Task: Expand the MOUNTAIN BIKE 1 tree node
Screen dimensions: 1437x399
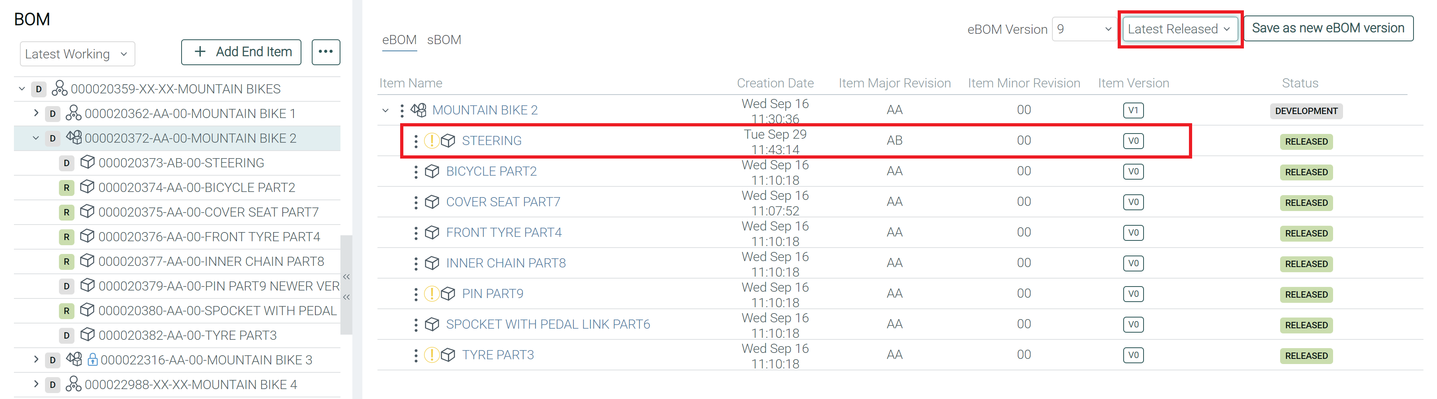Action: (x=36, y=114)
